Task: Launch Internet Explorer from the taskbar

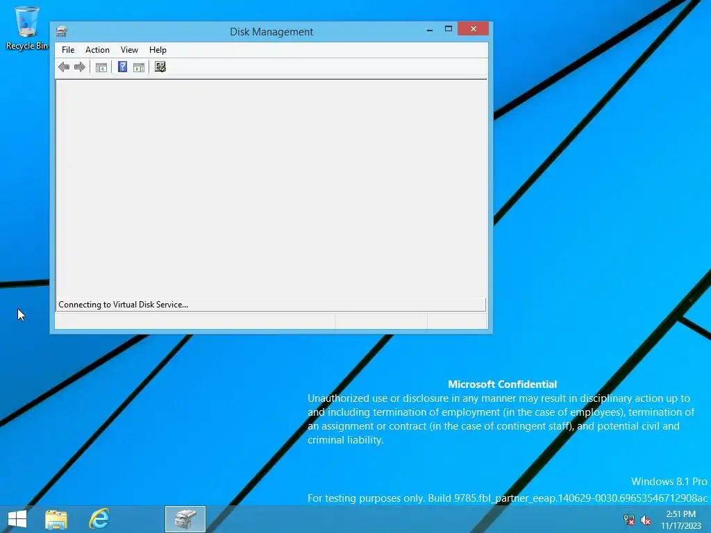Action: tap(99, 519)
